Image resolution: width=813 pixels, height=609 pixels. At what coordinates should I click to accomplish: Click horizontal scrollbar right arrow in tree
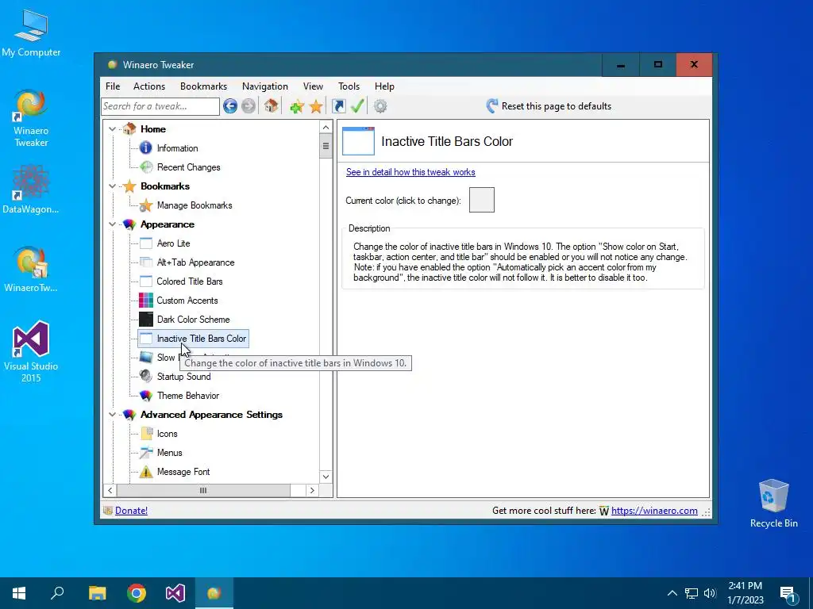pyautogui.click(x=311, y=490)
